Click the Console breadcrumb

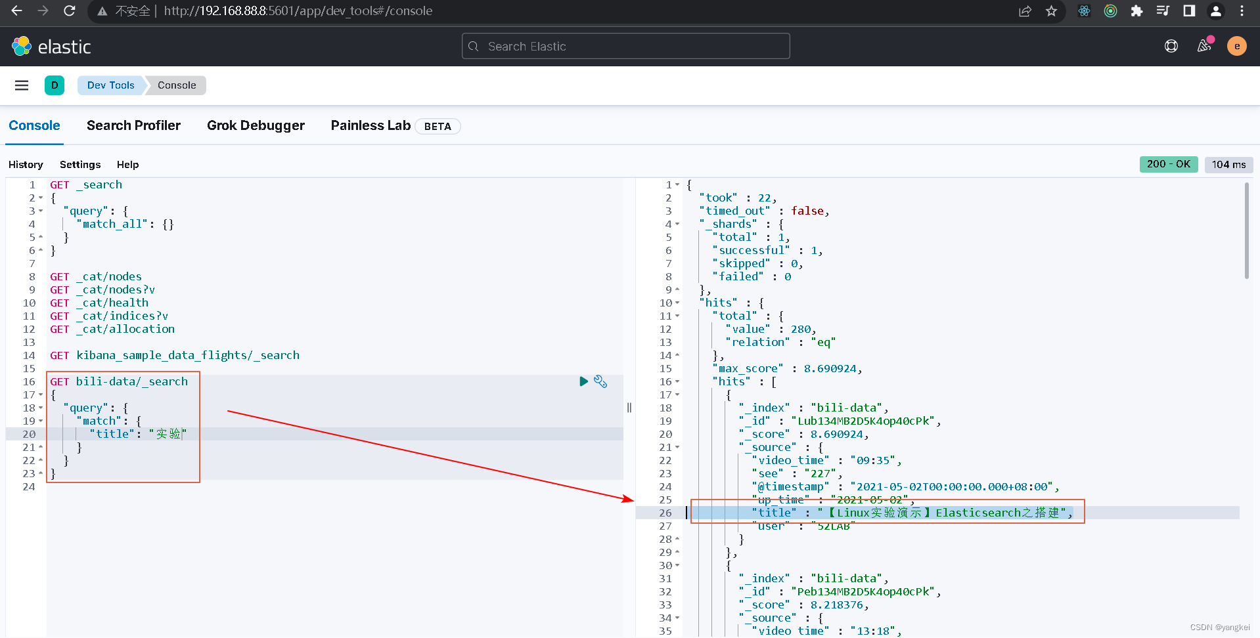click(177, 85)
